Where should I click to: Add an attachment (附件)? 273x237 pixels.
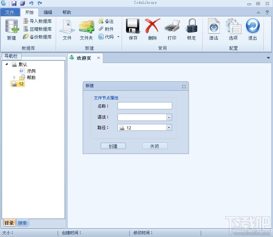click(106, 29)
